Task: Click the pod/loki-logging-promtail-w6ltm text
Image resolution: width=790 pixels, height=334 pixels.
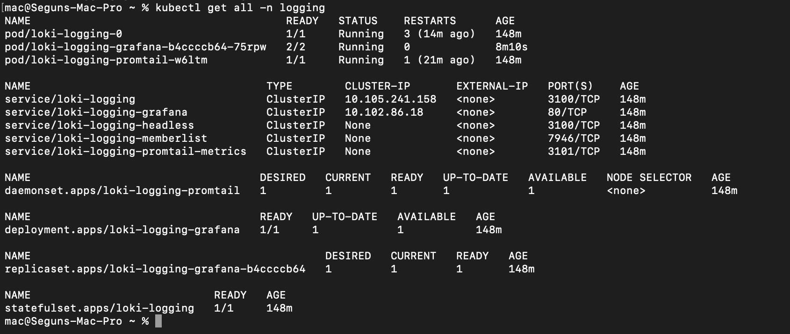Action: [x=106, y=60]
